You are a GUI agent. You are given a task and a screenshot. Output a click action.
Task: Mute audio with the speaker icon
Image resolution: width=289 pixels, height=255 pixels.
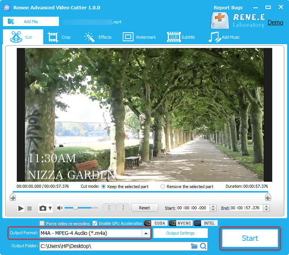coord(60,208)
